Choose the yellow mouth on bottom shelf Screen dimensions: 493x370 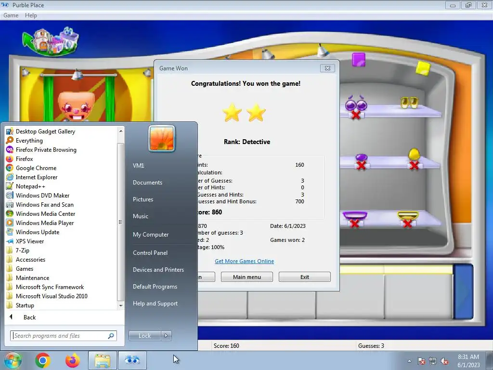pos(408,215)
